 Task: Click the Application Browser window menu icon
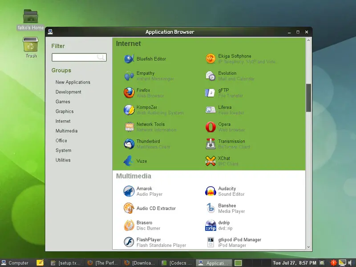pyautogui.click(x=50, y=32)
